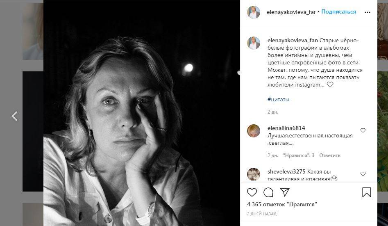Screen dimensions: 388x226
Task: Click the black-and-white portrait photo
Action: coord(142,113)
